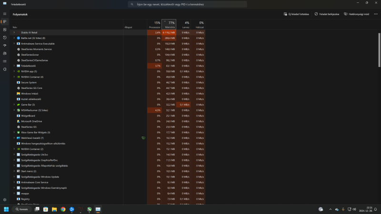This screenshot has width=381, height=214.
Task: Open App history in the sidebar
Action: coord(5,38)
